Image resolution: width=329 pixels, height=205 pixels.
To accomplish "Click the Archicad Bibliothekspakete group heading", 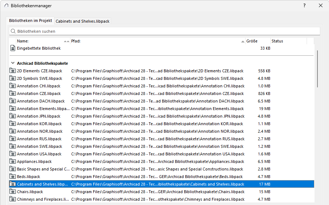I will pos(42,63).
